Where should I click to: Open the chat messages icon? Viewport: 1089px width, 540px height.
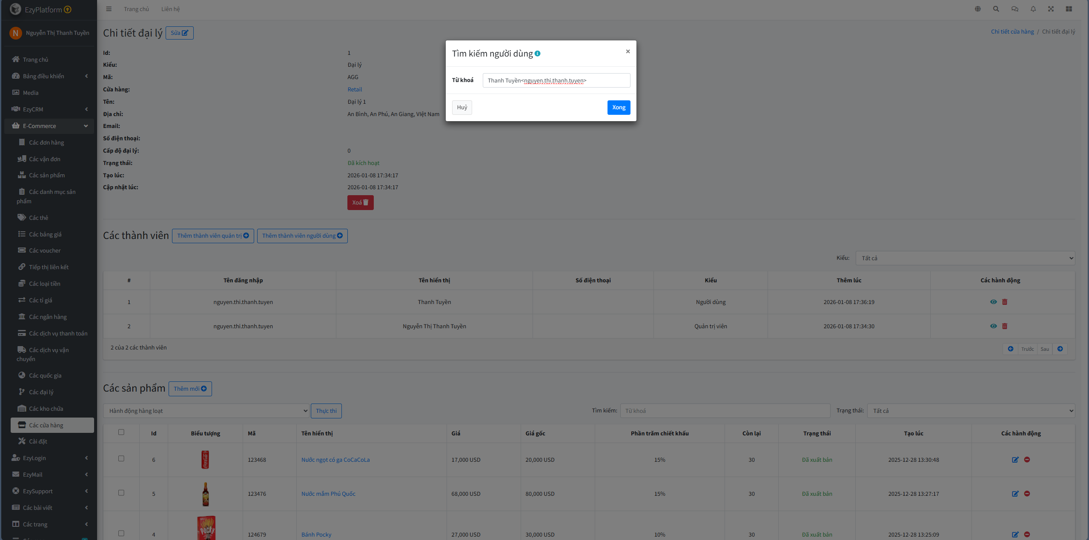point(1015,9)
